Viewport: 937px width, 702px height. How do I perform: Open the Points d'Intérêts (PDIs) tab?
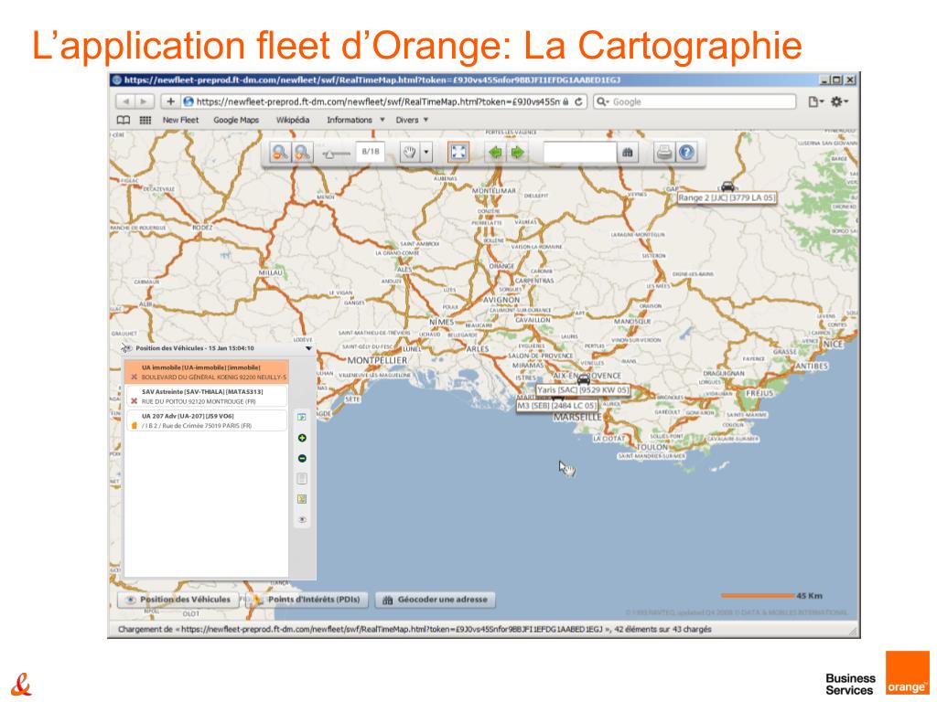307,600
